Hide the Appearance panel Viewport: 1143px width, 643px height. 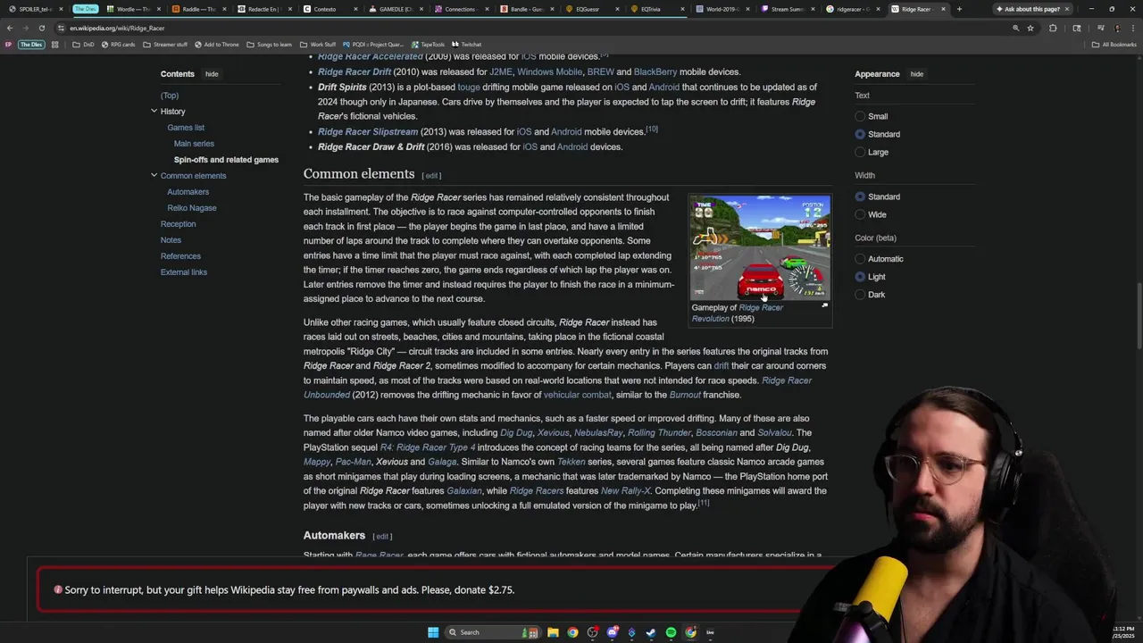[x=916, y=74]
